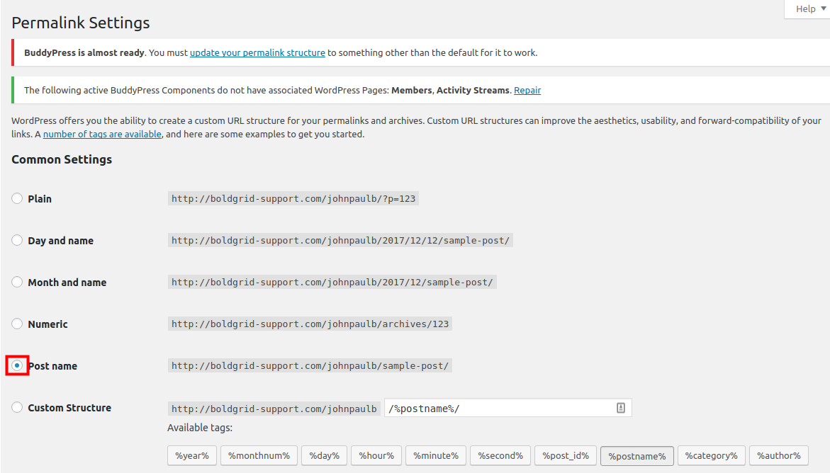
Task: Toggle the %postname% tag button
Action: pyautogui.click(x=636, y=456)
